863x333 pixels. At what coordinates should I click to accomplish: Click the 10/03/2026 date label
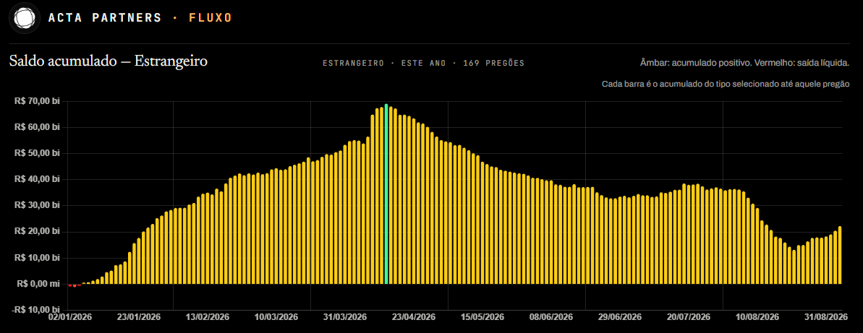276,318
